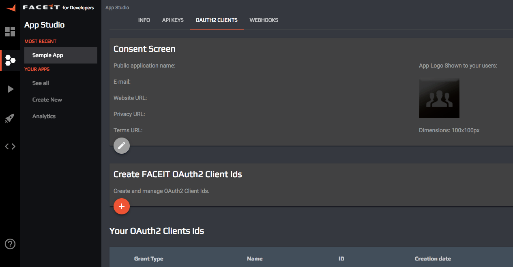
Task: Click Name column header
Action: pos(255,259)
